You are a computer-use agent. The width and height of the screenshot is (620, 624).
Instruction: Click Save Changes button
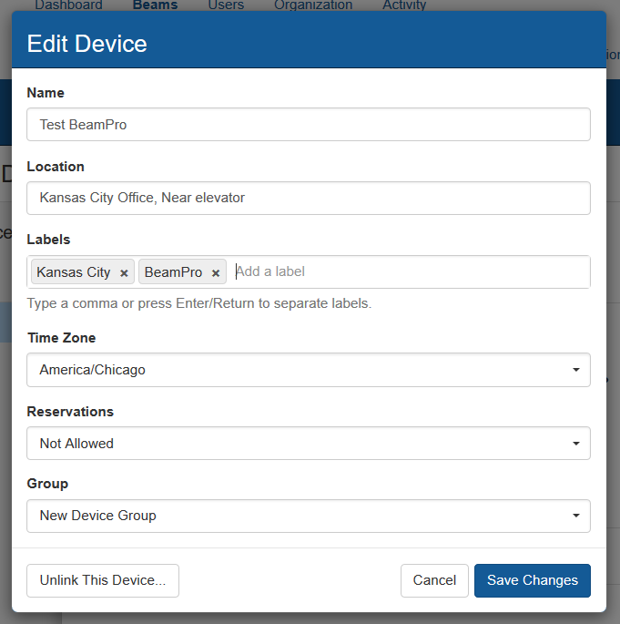point(532,580)
